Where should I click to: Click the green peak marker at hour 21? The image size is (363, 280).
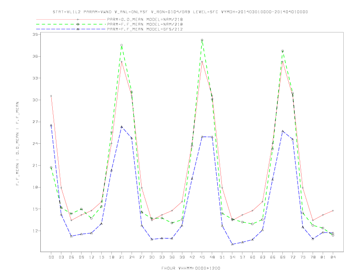[x=121, y=45]
